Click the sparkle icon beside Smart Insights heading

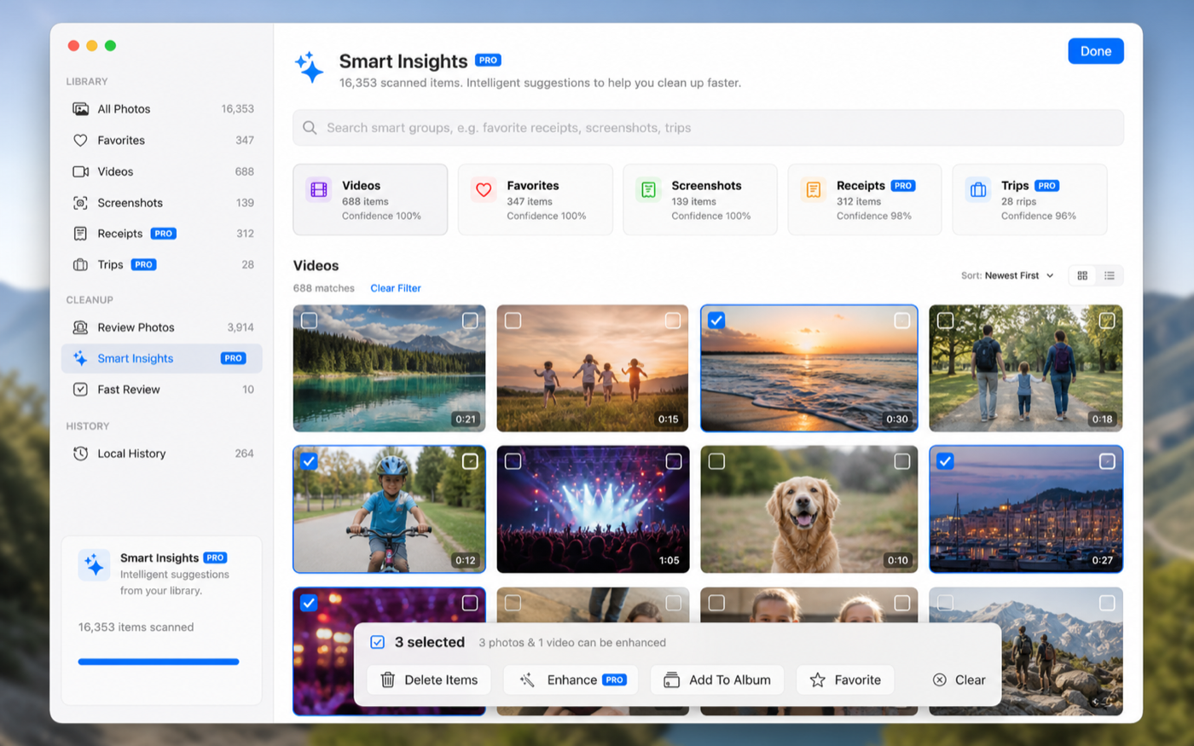tap(309, 67)
